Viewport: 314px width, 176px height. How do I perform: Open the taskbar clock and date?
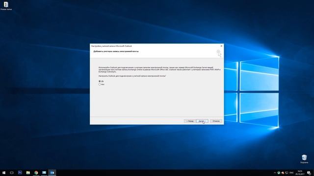300,173
